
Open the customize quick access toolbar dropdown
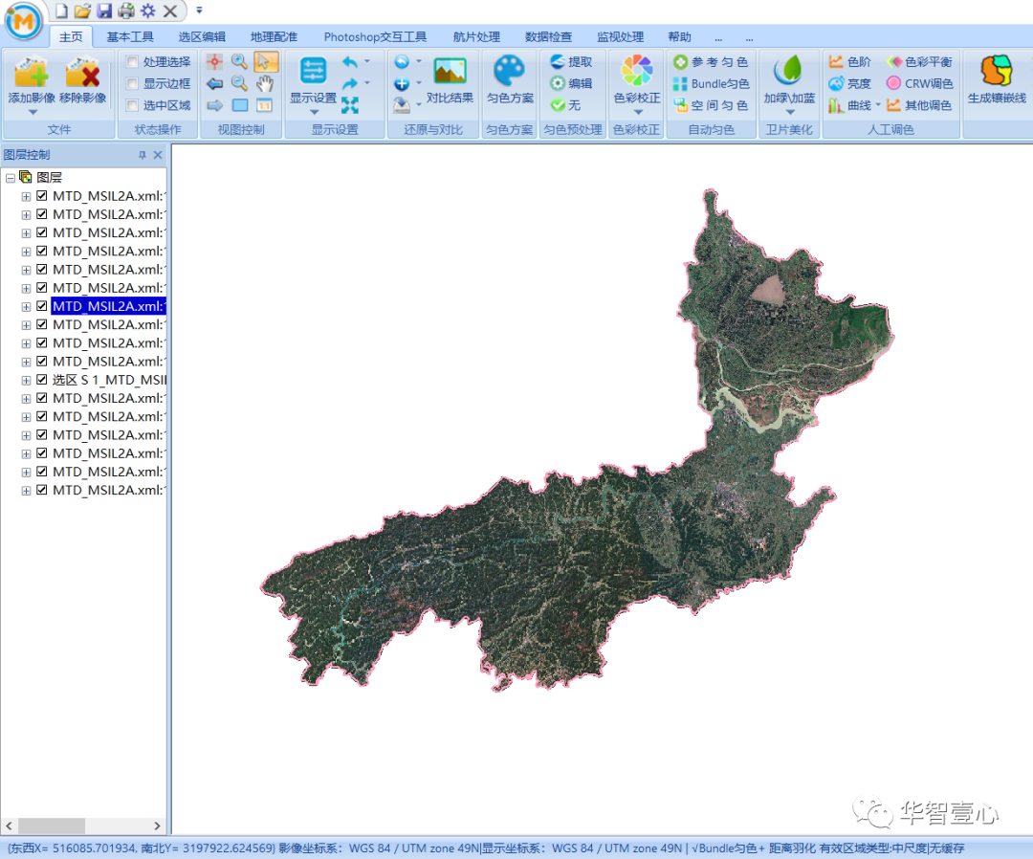[199, 11]
